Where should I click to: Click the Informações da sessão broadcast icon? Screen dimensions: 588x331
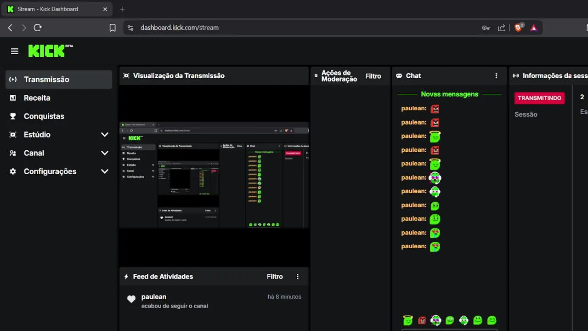[516, 76]
